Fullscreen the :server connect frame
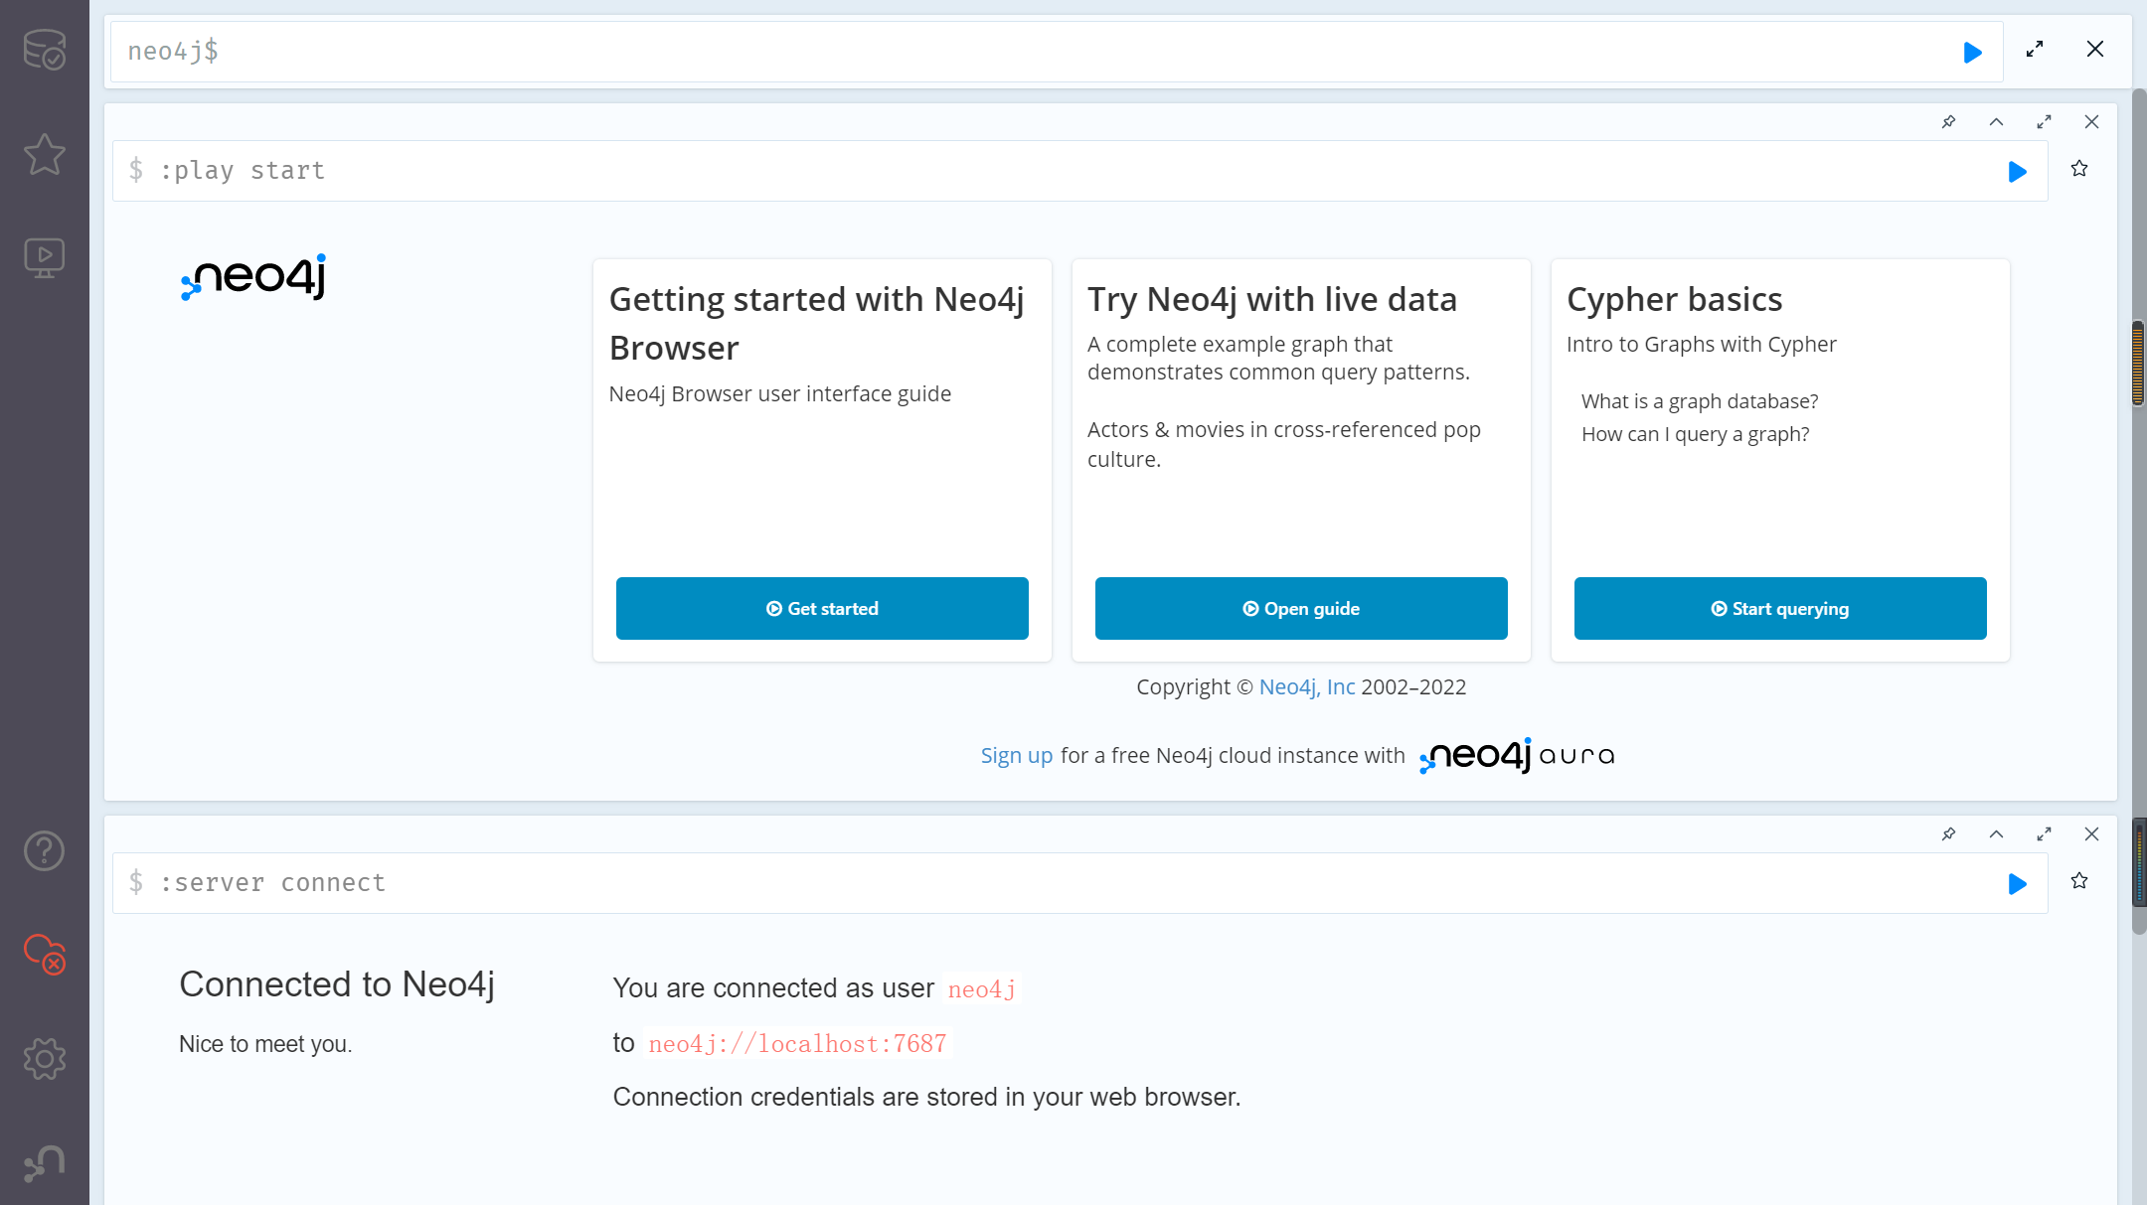 coord(2044,834)
